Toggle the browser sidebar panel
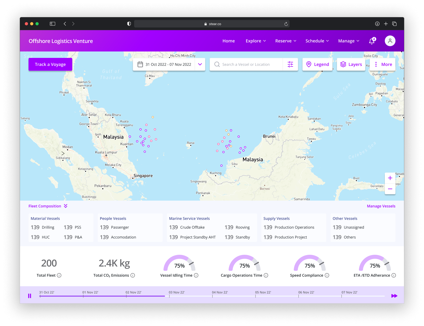 (53, 24)
